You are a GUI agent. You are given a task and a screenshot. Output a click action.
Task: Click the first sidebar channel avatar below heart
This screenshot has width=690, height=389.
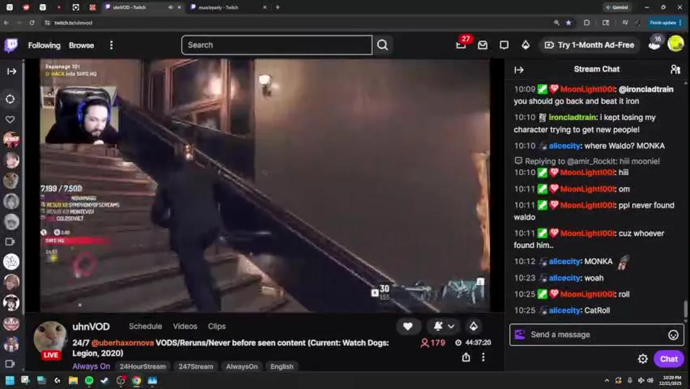(x=11, y=140)
